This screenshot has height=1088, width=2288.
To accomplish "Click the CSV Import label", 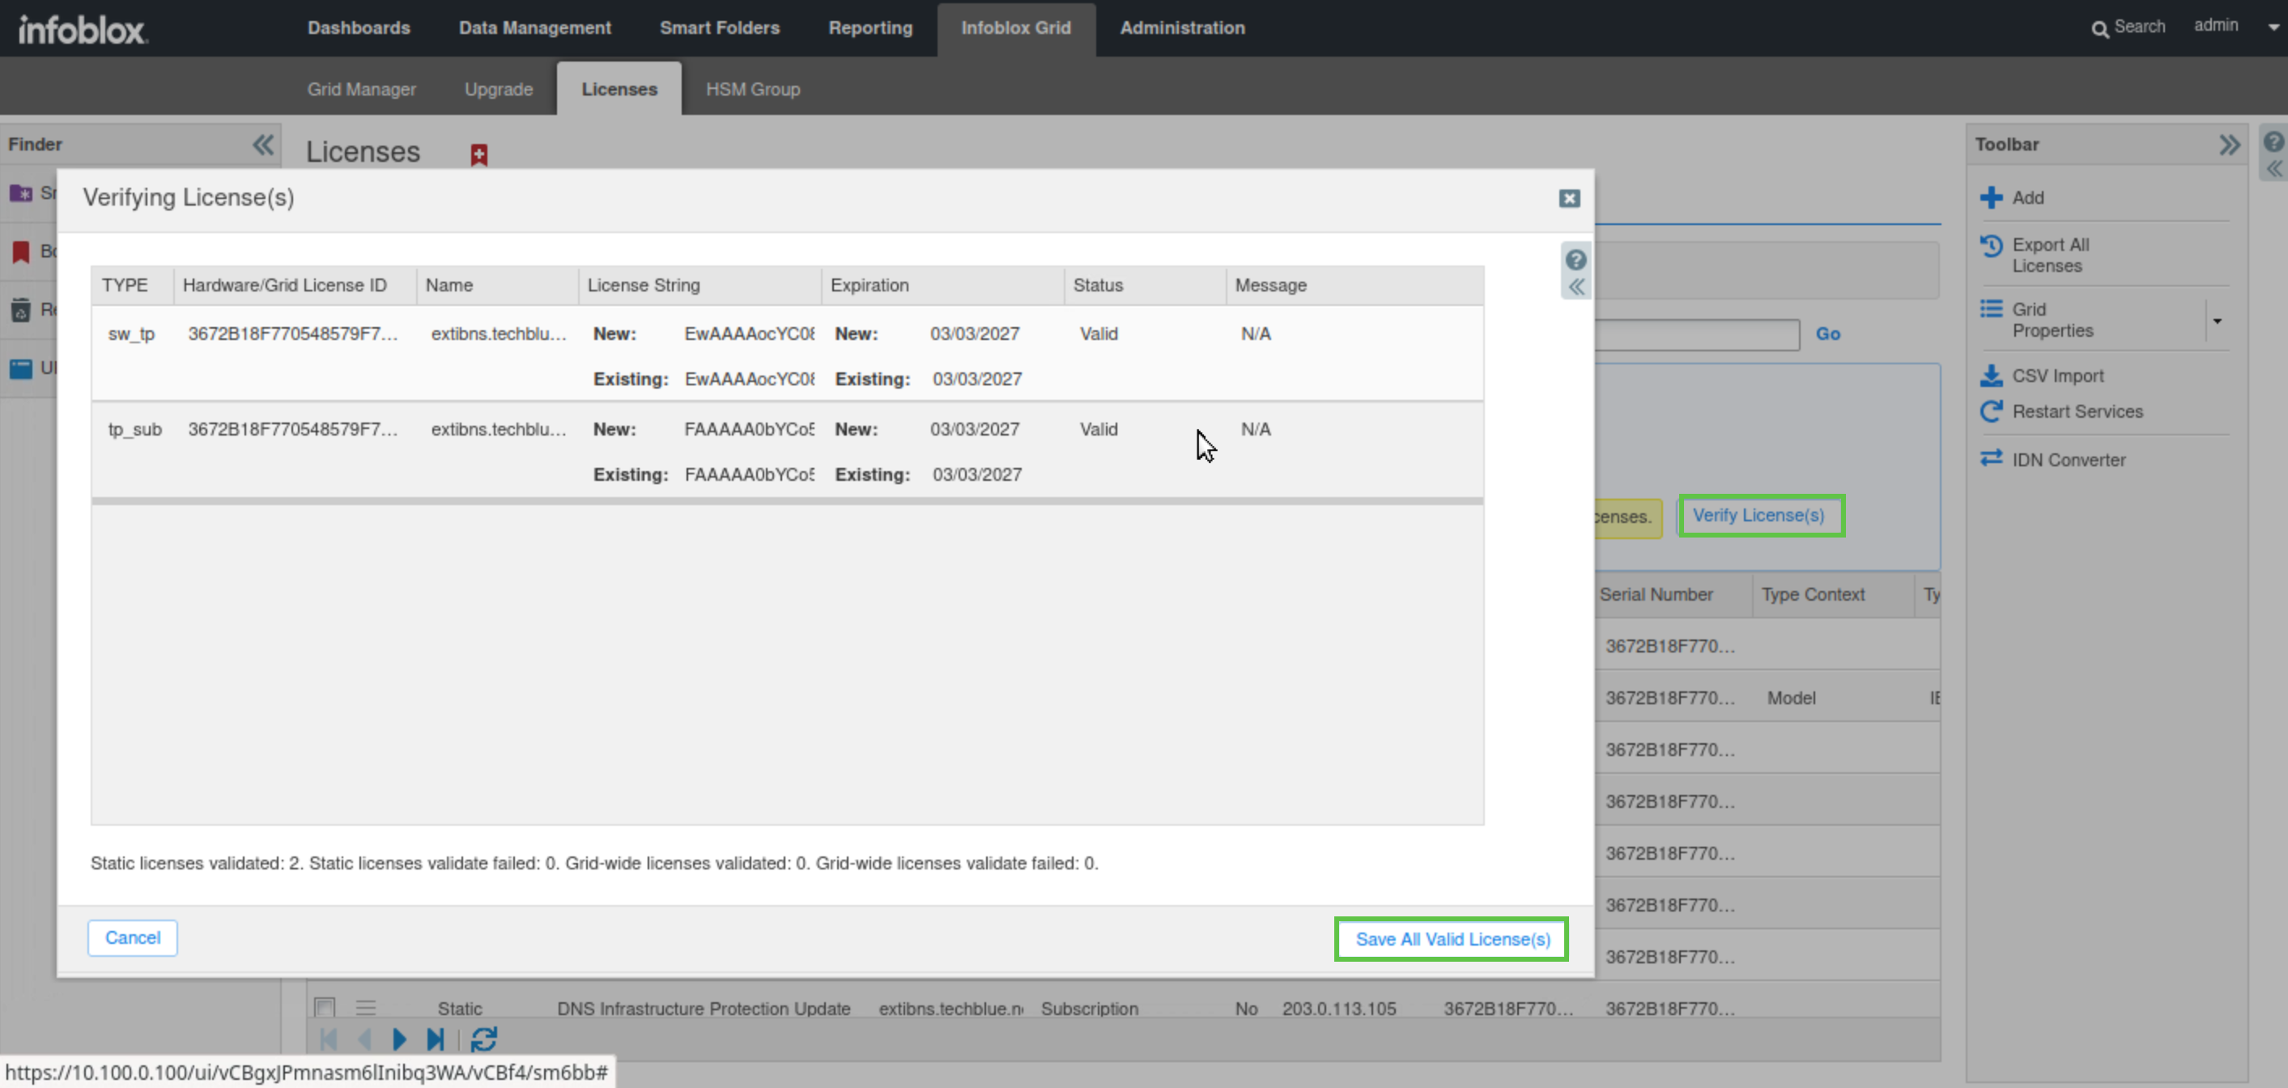I will tap(2057, 376).
